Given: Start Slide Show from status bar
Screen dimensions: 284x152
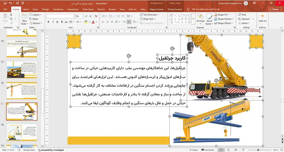Looking at the screenshot, I should click(243, 150).
